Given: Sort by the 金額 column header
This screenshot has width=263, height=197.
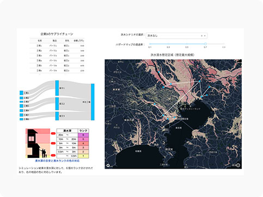Looking at the screenshot, I should [79, 41].
